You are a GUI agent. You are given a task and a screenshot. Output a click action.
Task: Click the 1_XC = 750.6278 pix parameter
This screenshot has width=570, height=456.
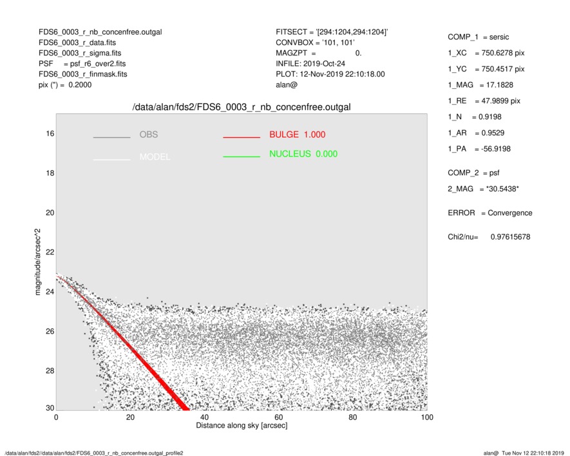pyautogui.click(x=486, y=53)
